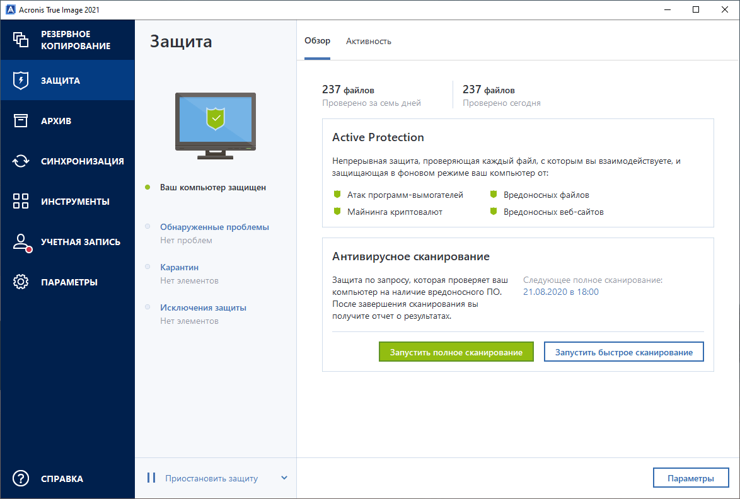740x499 pixels.
Task: Select the Обзор tab
Action: pos(318,40)
